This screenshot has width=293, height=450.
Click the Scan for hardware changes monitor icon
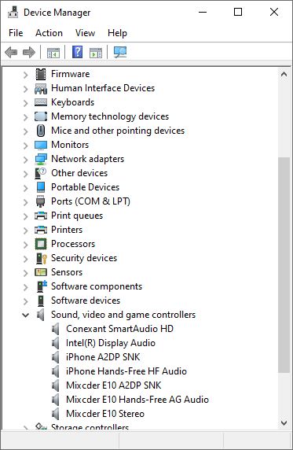[x=120, y=52]
